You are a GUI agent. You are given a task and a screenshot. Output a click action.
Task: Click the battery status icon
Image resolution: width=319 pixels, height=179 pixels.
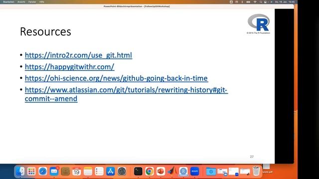[248, 2]
